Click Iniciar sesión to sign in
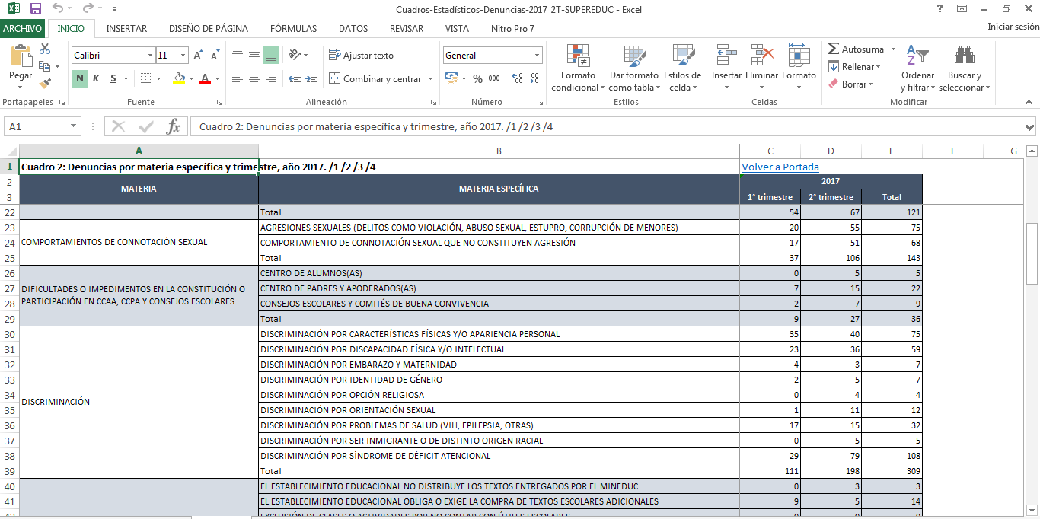The height and width of the screenshot is (519, 1040). (x=1013, y=27)
